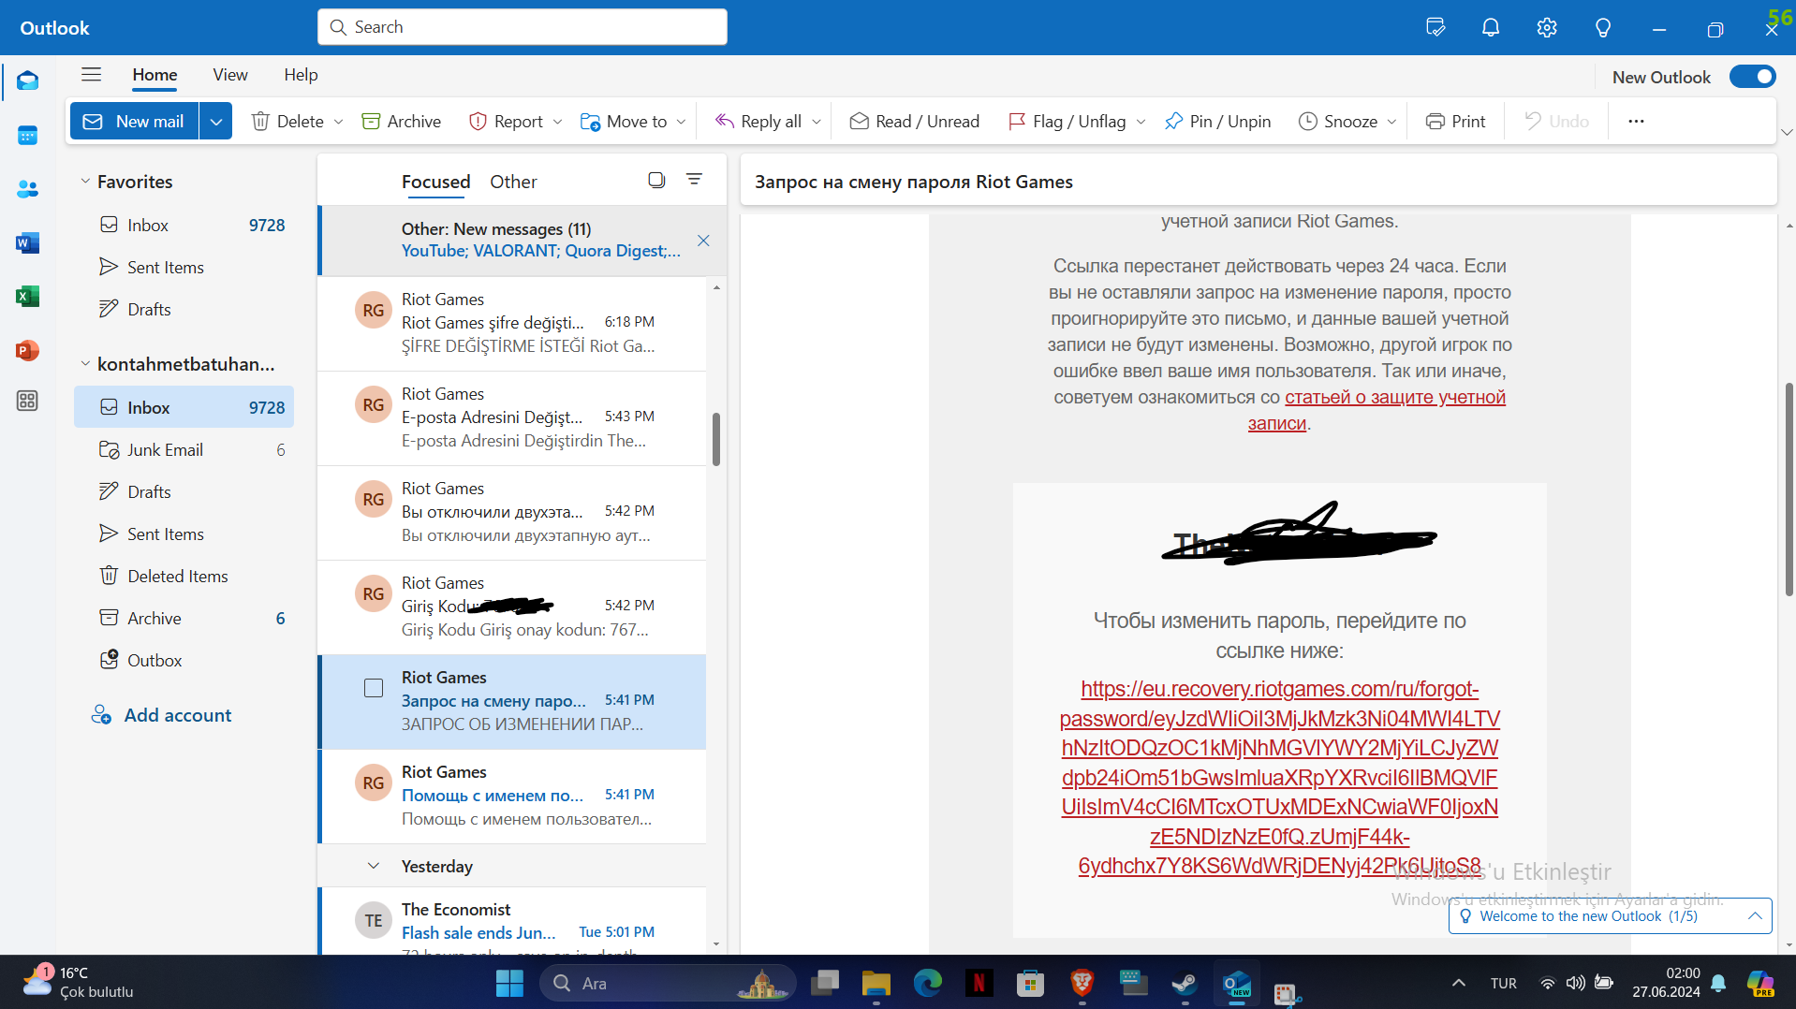Screen dimensions: 1796x1009
Task: Collapse the Yesterday message group
Action: (374, 866)
